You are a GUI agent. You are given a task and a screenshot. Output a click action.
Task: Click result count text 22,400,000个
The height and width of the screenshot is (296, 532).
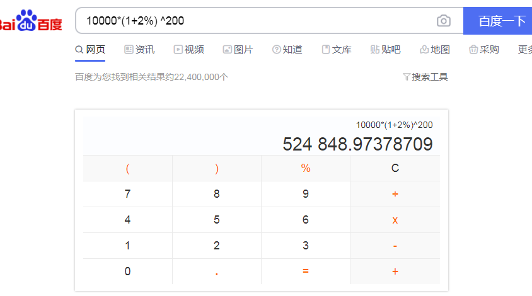(x=201, y=77)
